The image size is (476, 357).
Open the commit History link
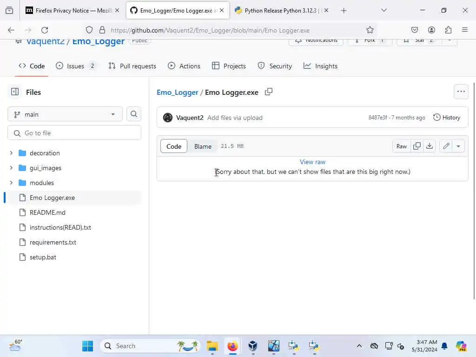[447, 118]
